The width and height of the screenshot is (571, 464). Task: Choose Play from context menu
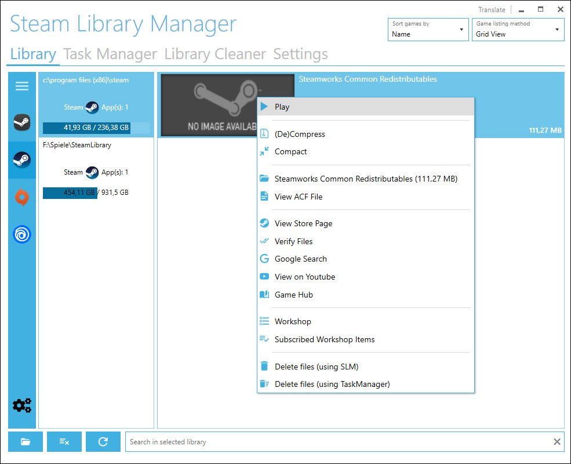366,107
